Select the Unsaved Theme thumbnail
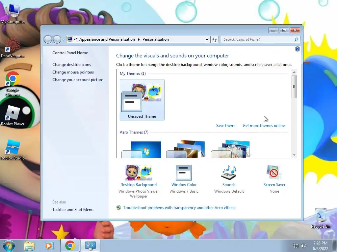Viewport: 337px width, 252px height. [142, 100]
